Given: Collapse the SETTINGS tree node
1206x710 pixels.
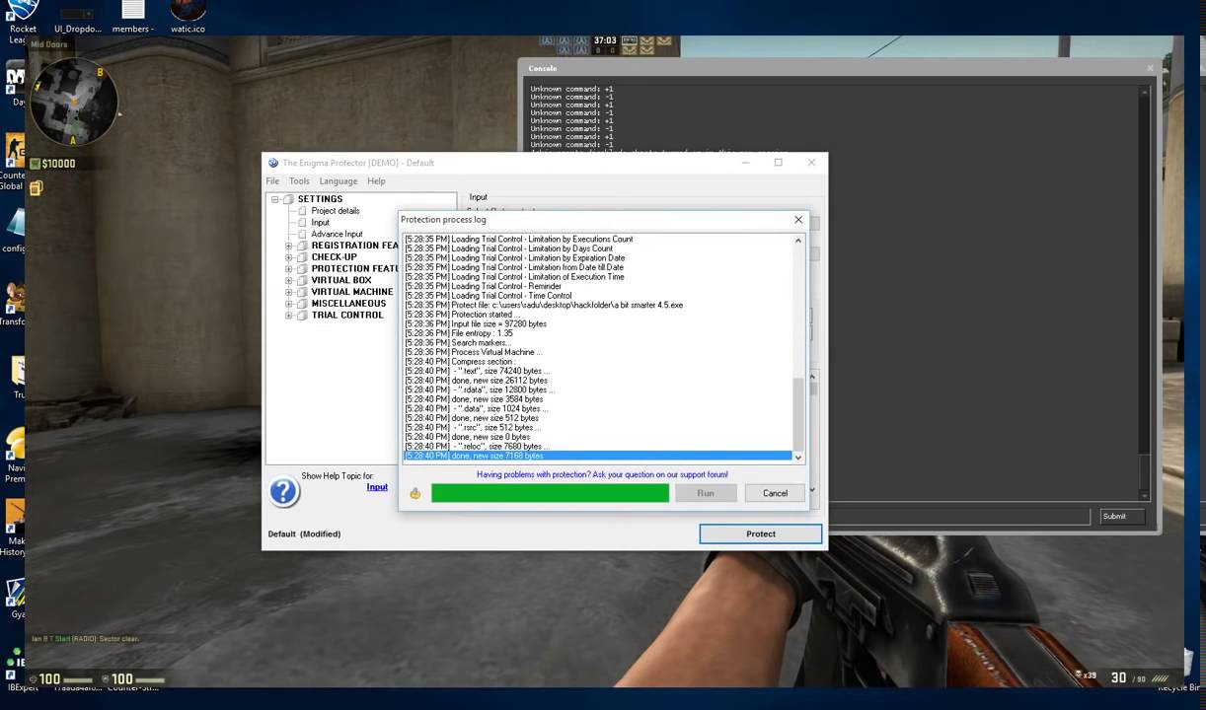Looking at the screenshot, I should [275, 199].
